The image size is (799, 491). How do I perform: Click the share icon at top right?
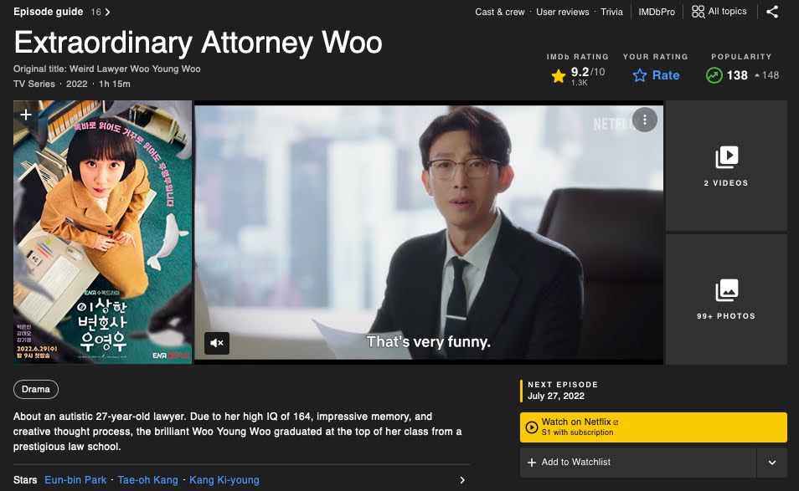click(x=772, y=12)
